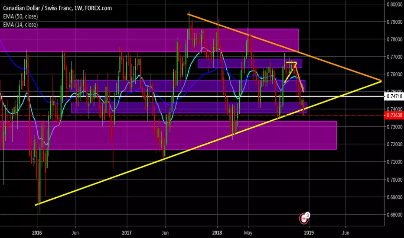The image size is (404, 238).
Task: Click the 0.74000 price axis label
Action: 394,109
